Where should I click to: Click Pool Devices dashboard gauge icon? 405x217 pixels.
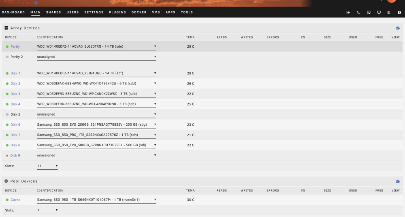tap(398, 181)
